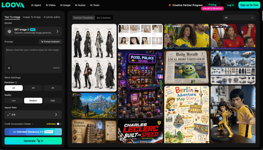Open the AI Agent menu
The image size is (263, 150).
click(36, 5)
